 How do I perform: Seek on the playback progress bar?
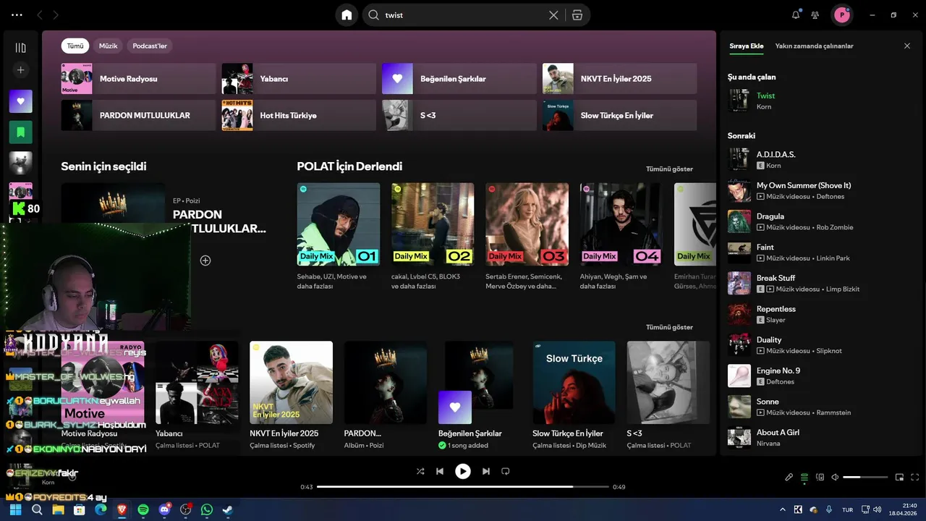coord(463,487)
